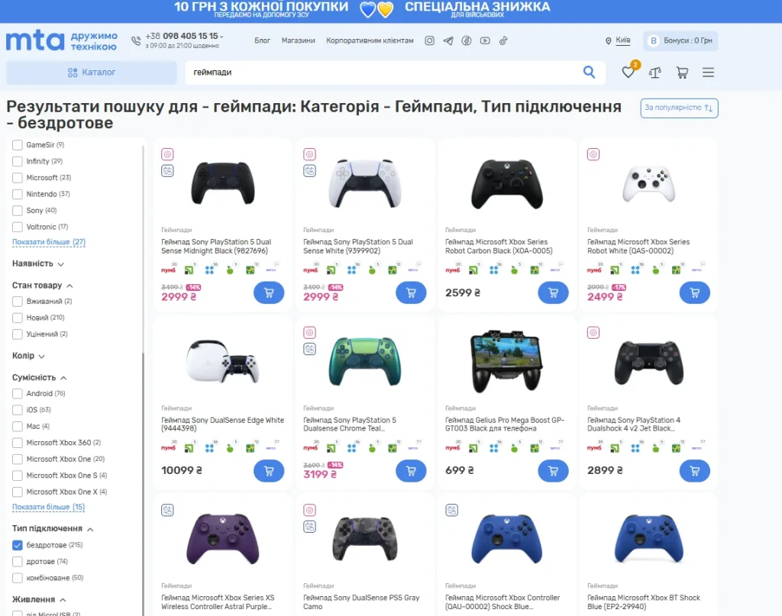Click compare badge on Xbox Shock Blue QAU-00002
782x616 pixels.
pos(452,511)
